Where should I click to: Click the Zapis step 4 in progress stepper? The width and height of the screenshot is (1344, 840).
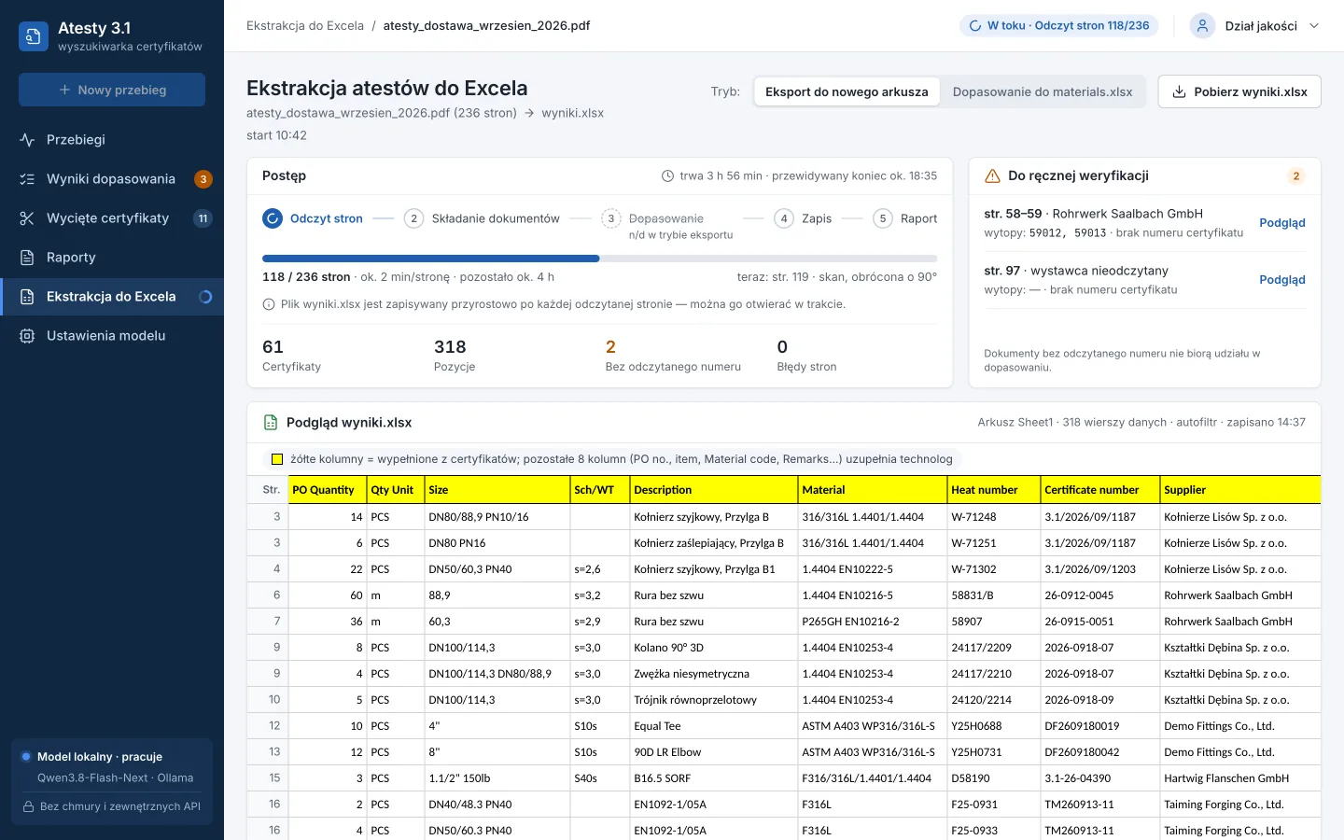[x=803, y=218]
